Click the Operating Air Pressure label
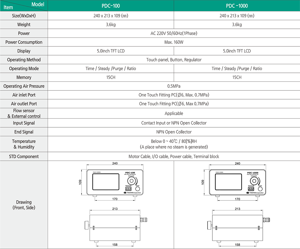The width and height of the screenshot is (300, 249). (x=24, y=86)
